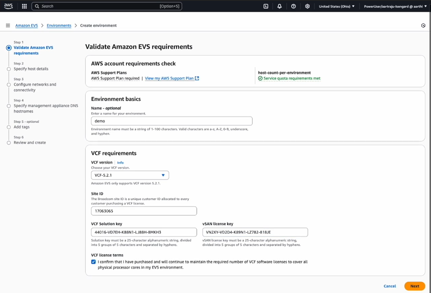Click the Site ID input field
The height and width of the screenshot is (293, 431).
tap(144, 211)
